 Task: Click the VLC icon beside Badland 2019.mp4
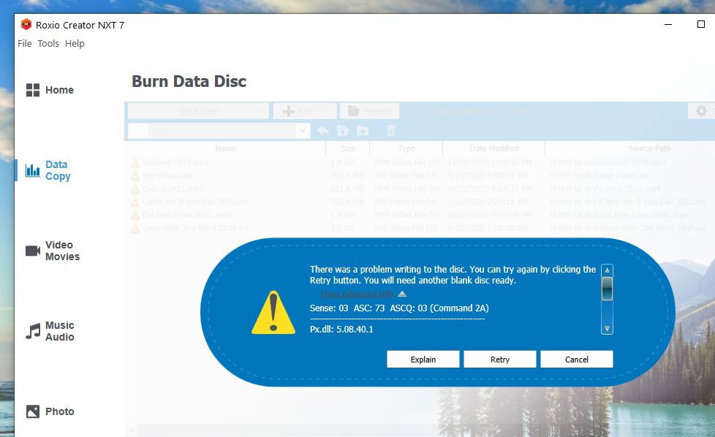(135, 162)
